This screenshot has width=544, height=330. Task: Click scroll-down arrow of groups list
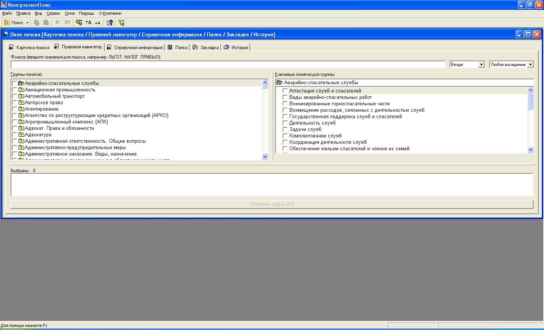[x=265, y=157]
